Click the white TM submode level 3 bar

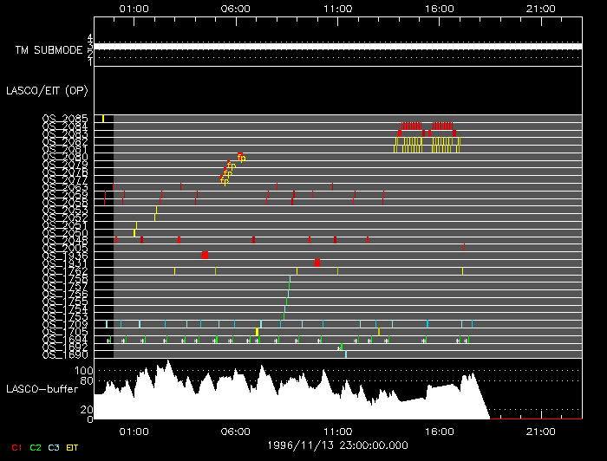(338, 47)
